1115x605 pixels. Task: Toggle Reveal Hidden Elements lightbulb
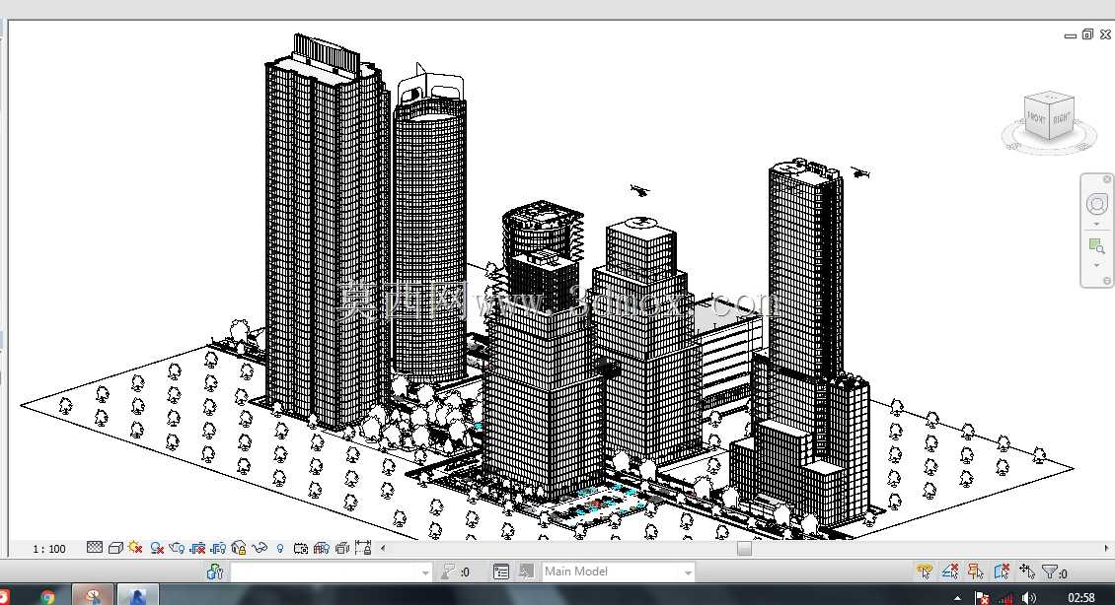click(280, 548)
